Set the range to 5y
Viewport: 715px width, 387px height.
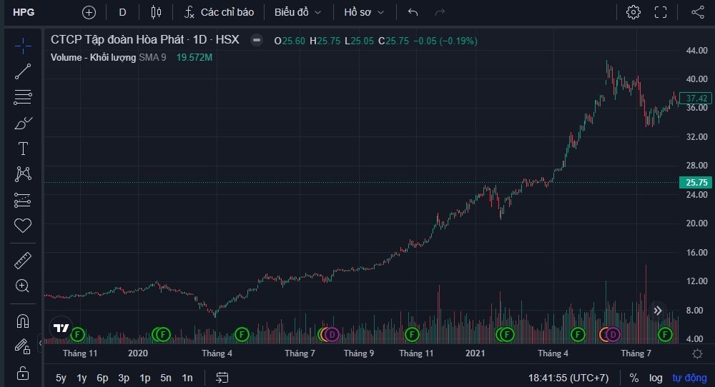61,378
